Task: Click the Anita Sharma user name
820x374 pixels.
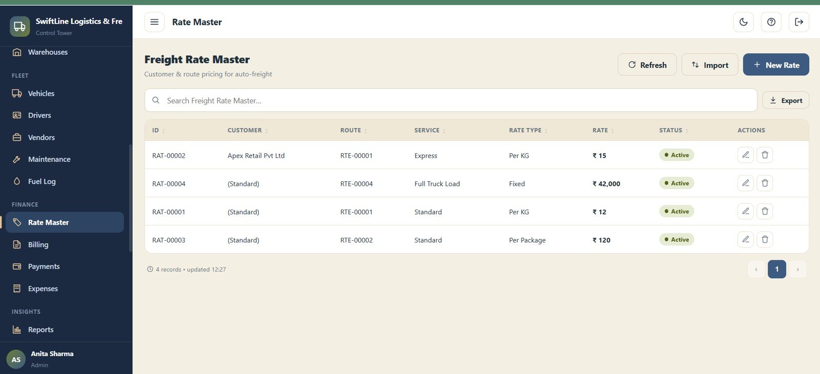Action: point(52,354)
